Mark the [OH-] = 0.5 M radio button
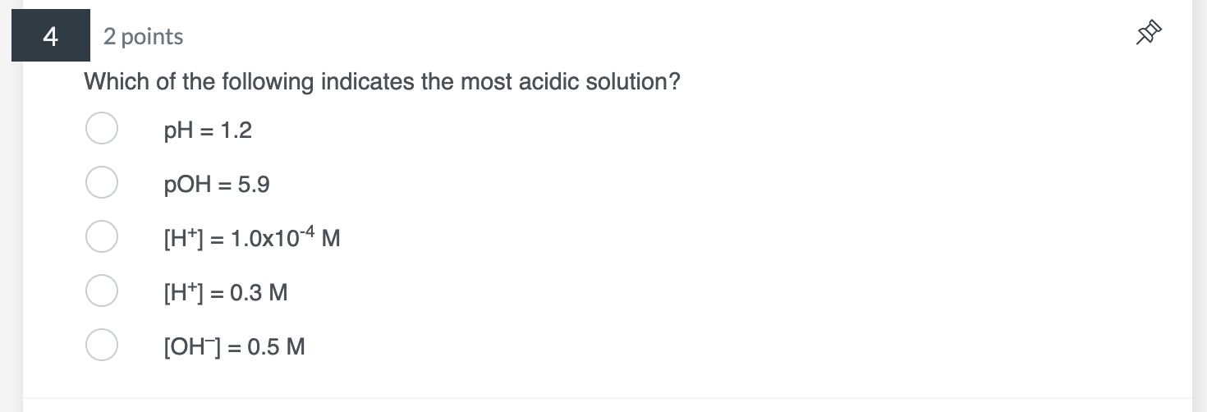 (x=102, y=345)
